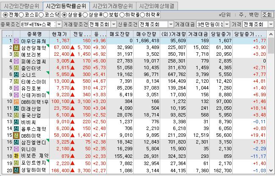The height and width of the screenshot is (176, 275).
Task: Click the badge icon next to 옵투스제약
Action: click(x=16, y=129)
